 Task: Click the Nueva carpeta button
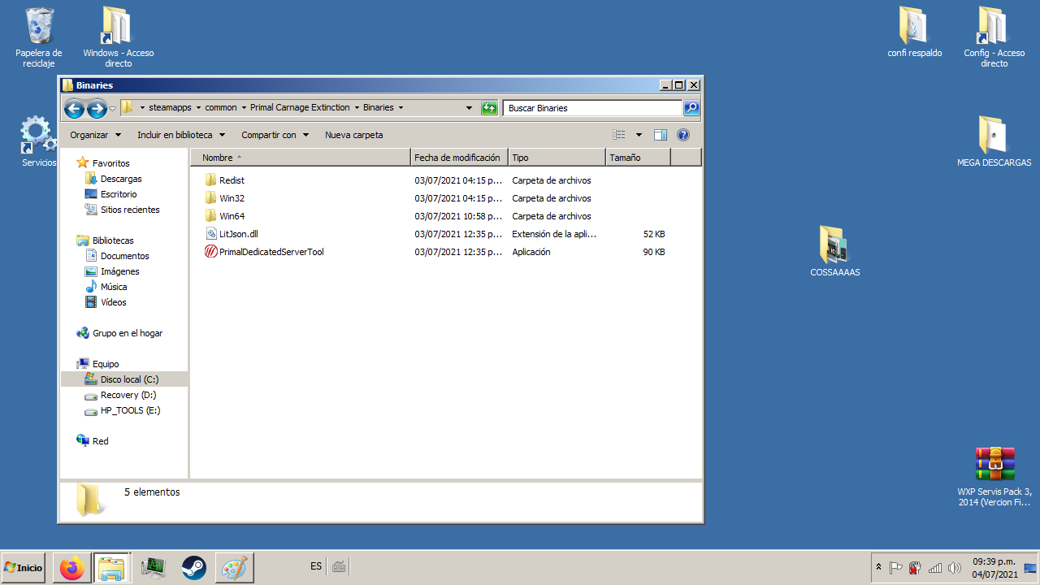pyautogui.click(x=353, y=135)
